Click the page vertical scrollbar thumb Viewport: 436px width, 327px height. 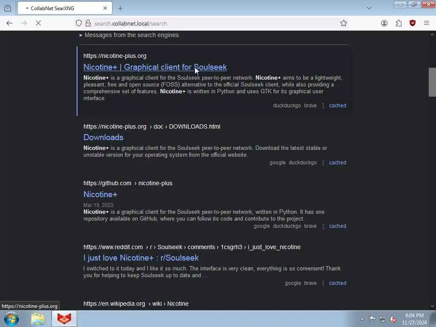tap(432, 82)
